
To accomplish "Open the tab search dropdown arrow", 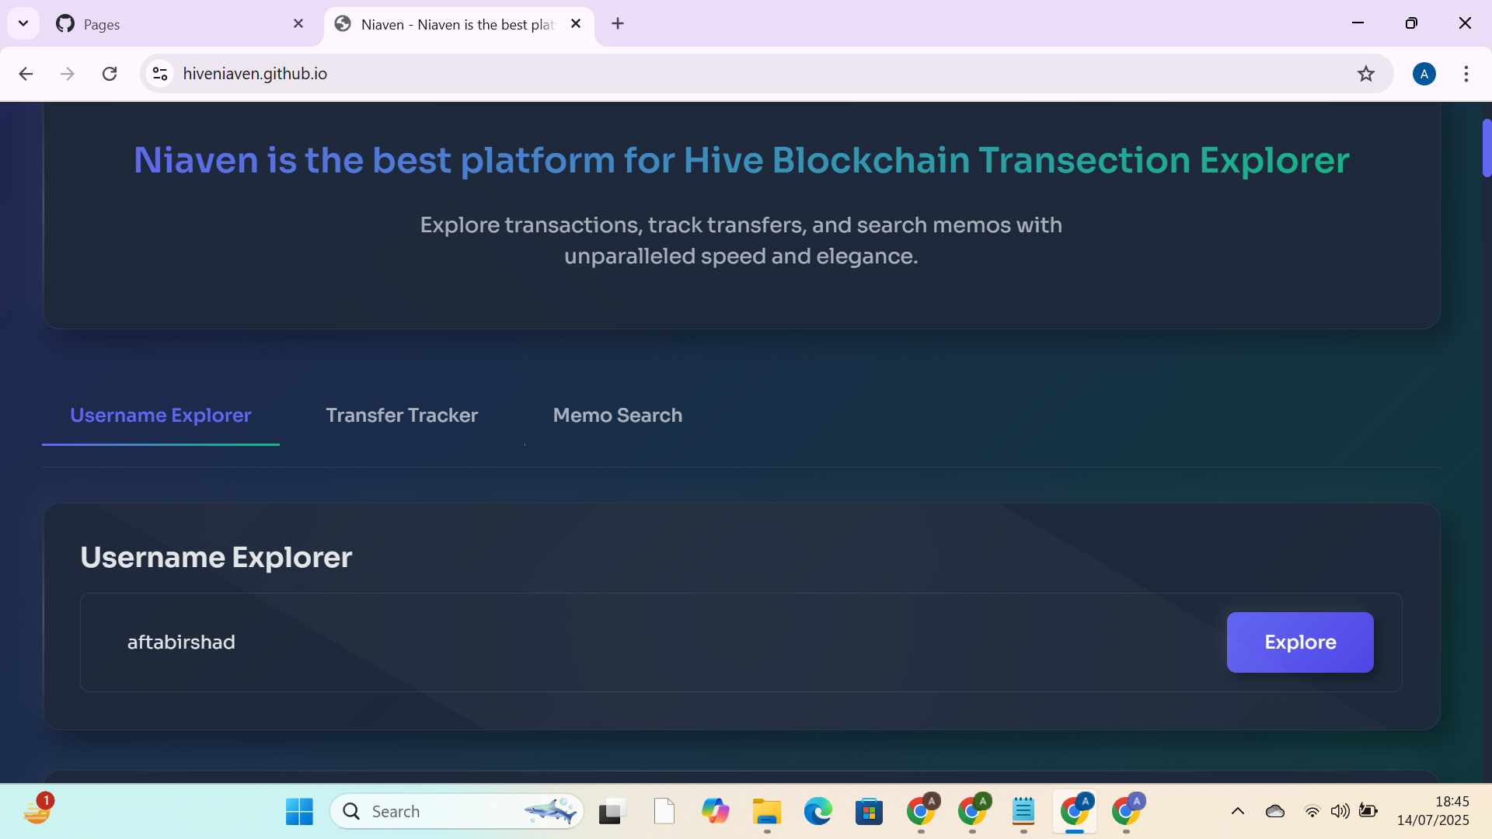I will (23, 23).
